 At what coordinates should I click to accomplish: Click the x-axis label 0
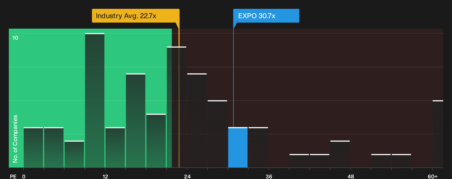coord(24,176)
